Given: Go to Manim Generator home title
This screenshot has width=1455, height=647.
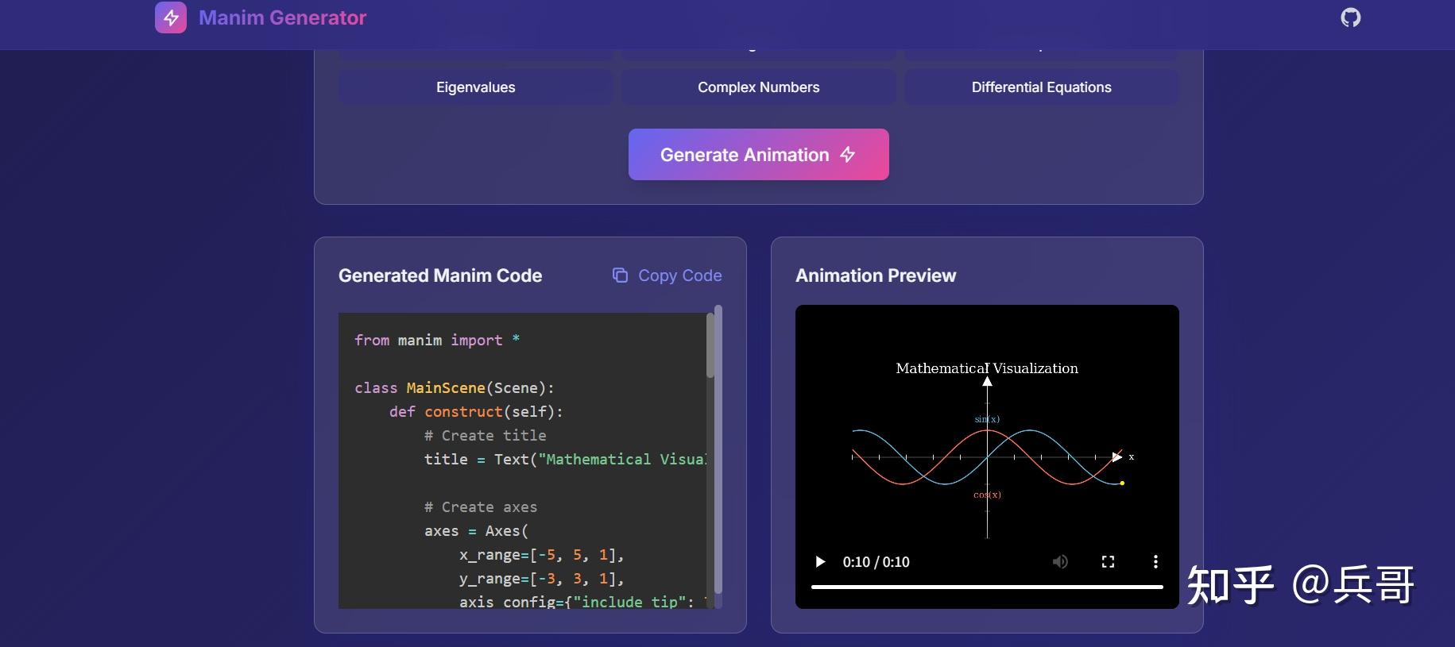Looking at the screenshot, I should (x=282, y=17).
